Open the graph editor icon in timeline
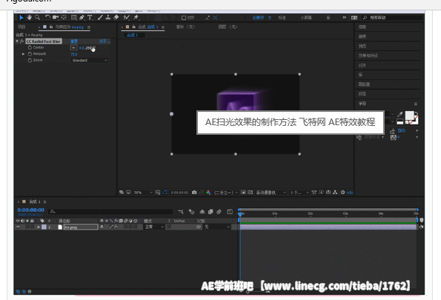 (230, 212)
